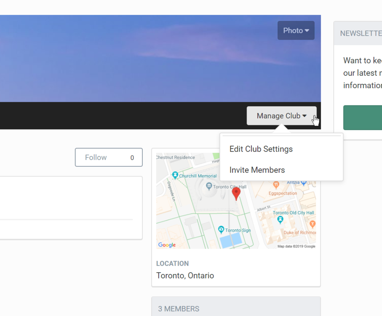
Task: Follow this club
Action: tap(96, 158)
